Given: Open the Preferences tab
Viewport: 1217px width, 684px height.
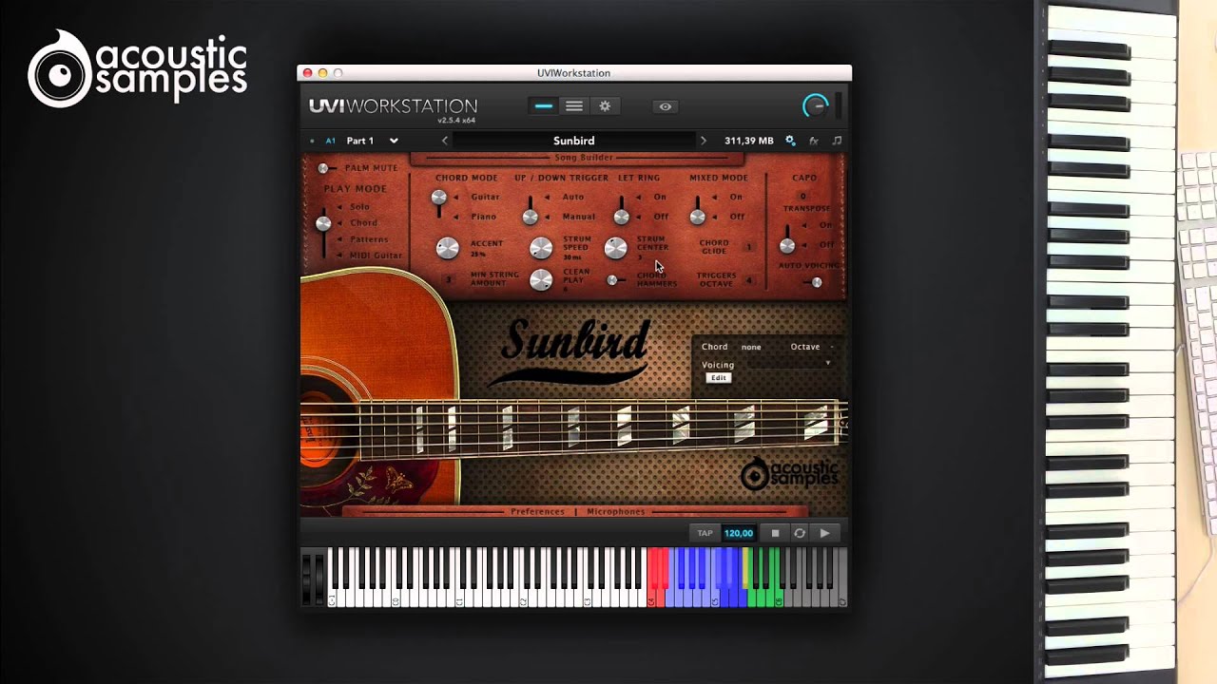Looking at the screenshot, I should (x=537, y=512).
